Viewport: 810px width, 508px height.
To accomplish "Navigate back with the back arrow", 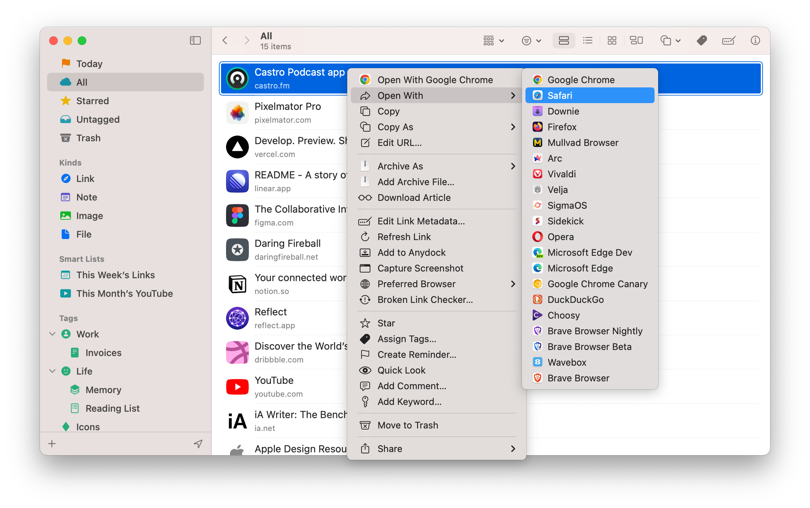I will 225,40.
